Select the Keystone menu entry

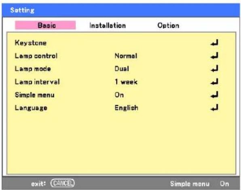pos(31,43)
